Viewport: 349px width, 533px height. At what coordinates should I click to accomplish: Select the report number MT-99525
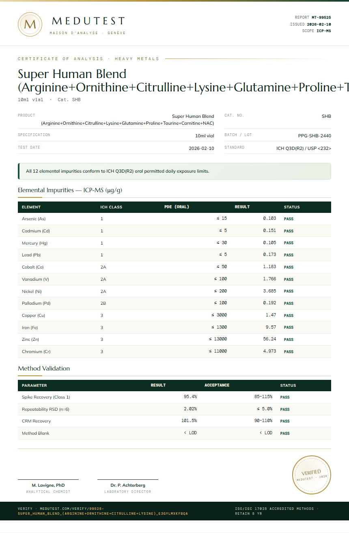[x=321, y=17]
